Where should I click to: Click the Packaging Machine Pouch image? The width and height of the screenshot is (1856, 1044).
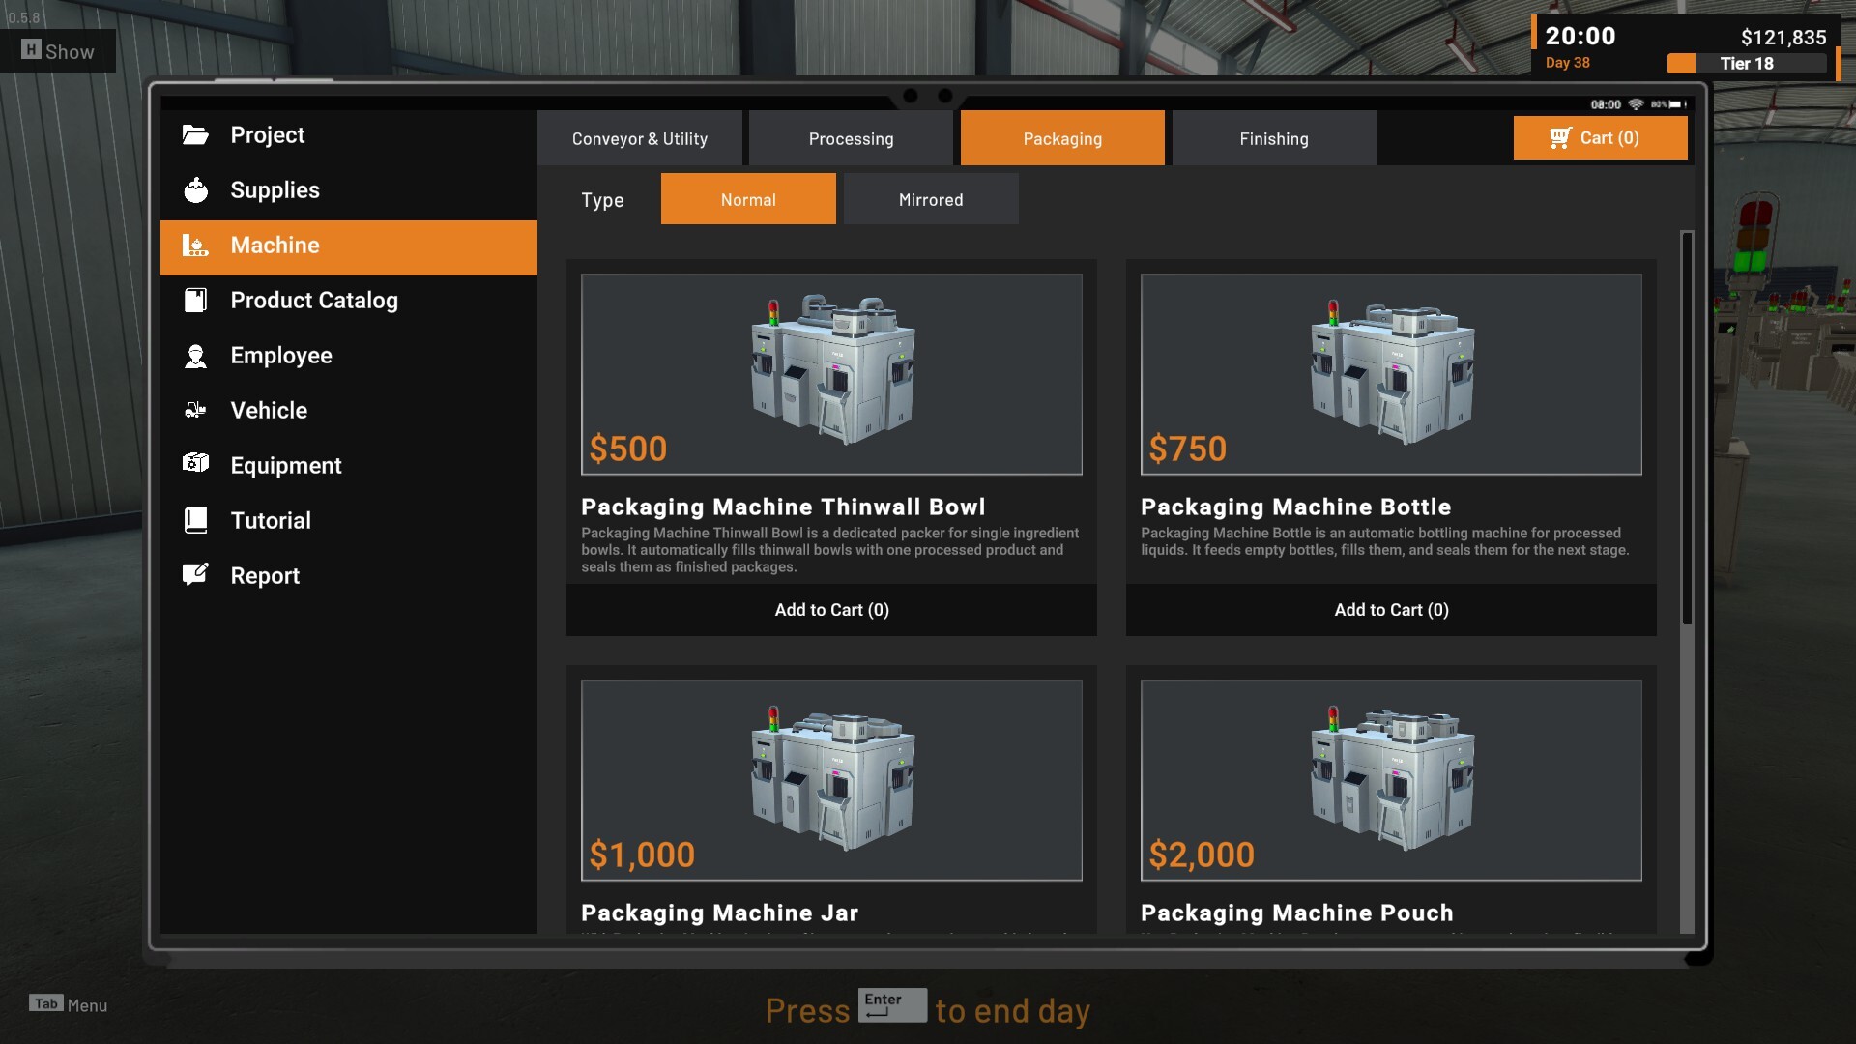click(1390, 780)
